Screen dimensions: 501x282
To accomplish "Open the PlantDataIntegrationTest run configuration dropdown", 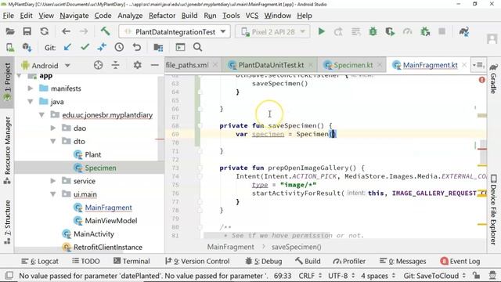I will [175, 31].
